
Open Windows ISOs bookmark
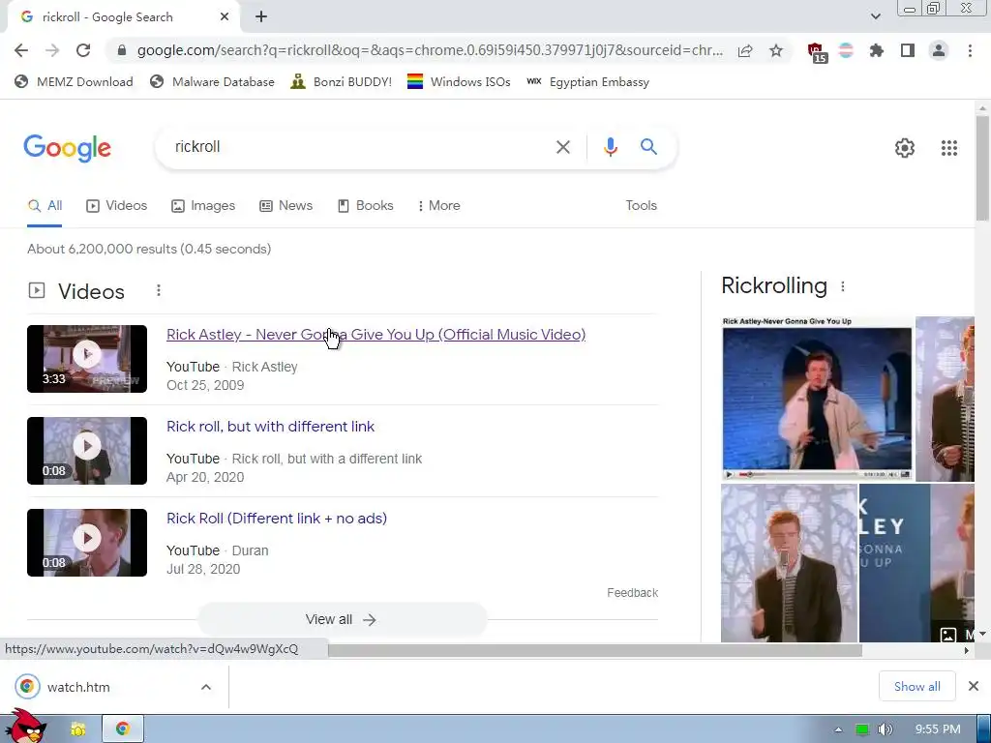click(459, 81)
